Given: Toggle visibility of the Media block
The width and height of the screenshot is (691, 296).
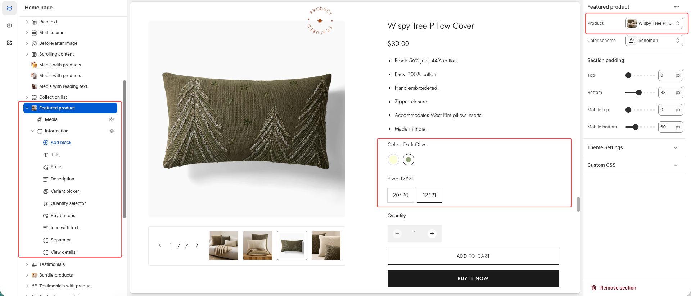Looking at the screenshot, I should tap(112, 119).
